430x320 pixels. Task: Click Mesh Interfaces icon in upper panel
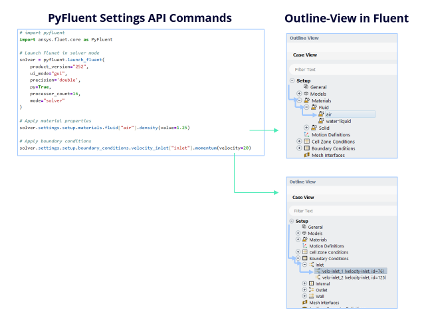pos(306,155)
